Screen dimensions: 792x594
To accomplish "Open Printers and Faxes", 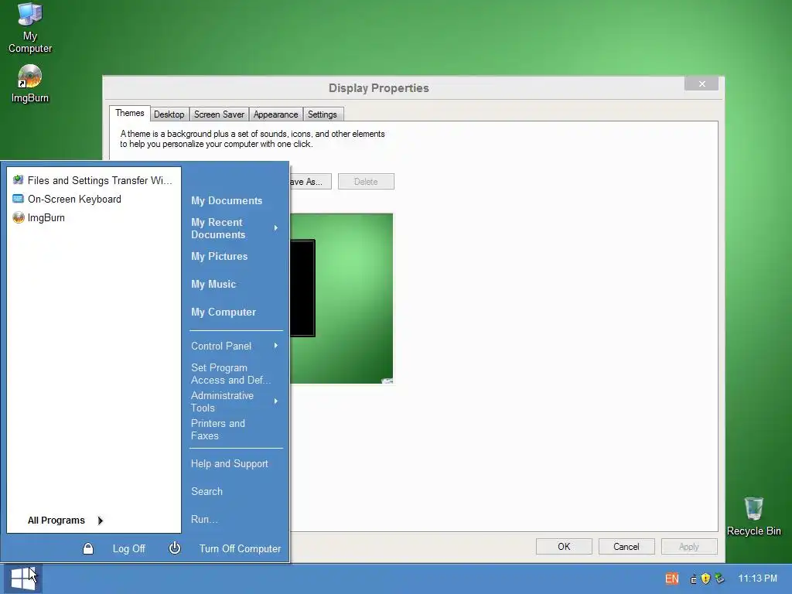I will pos(217,429).
